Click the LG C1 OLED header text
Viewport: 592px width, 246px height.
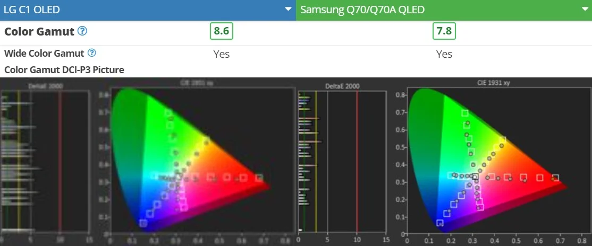pos(32,10)
